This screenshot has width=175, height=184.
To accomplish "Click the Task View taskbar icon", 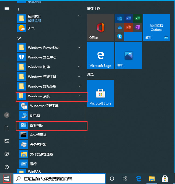I will pos(125,178).
